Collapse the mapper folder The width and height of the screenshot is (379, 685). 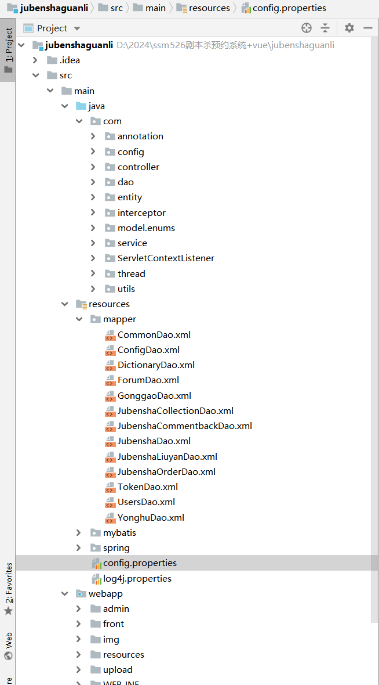[x=79, y=319]
